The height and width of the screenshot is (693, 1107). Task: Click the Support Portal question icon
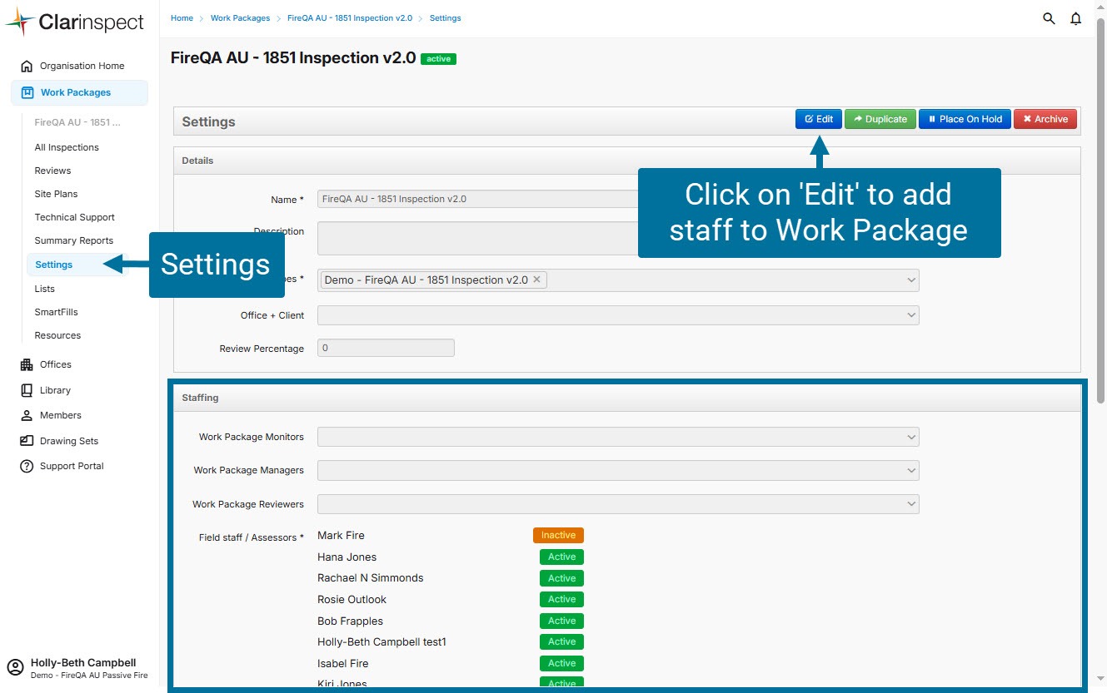pos(27,466)
